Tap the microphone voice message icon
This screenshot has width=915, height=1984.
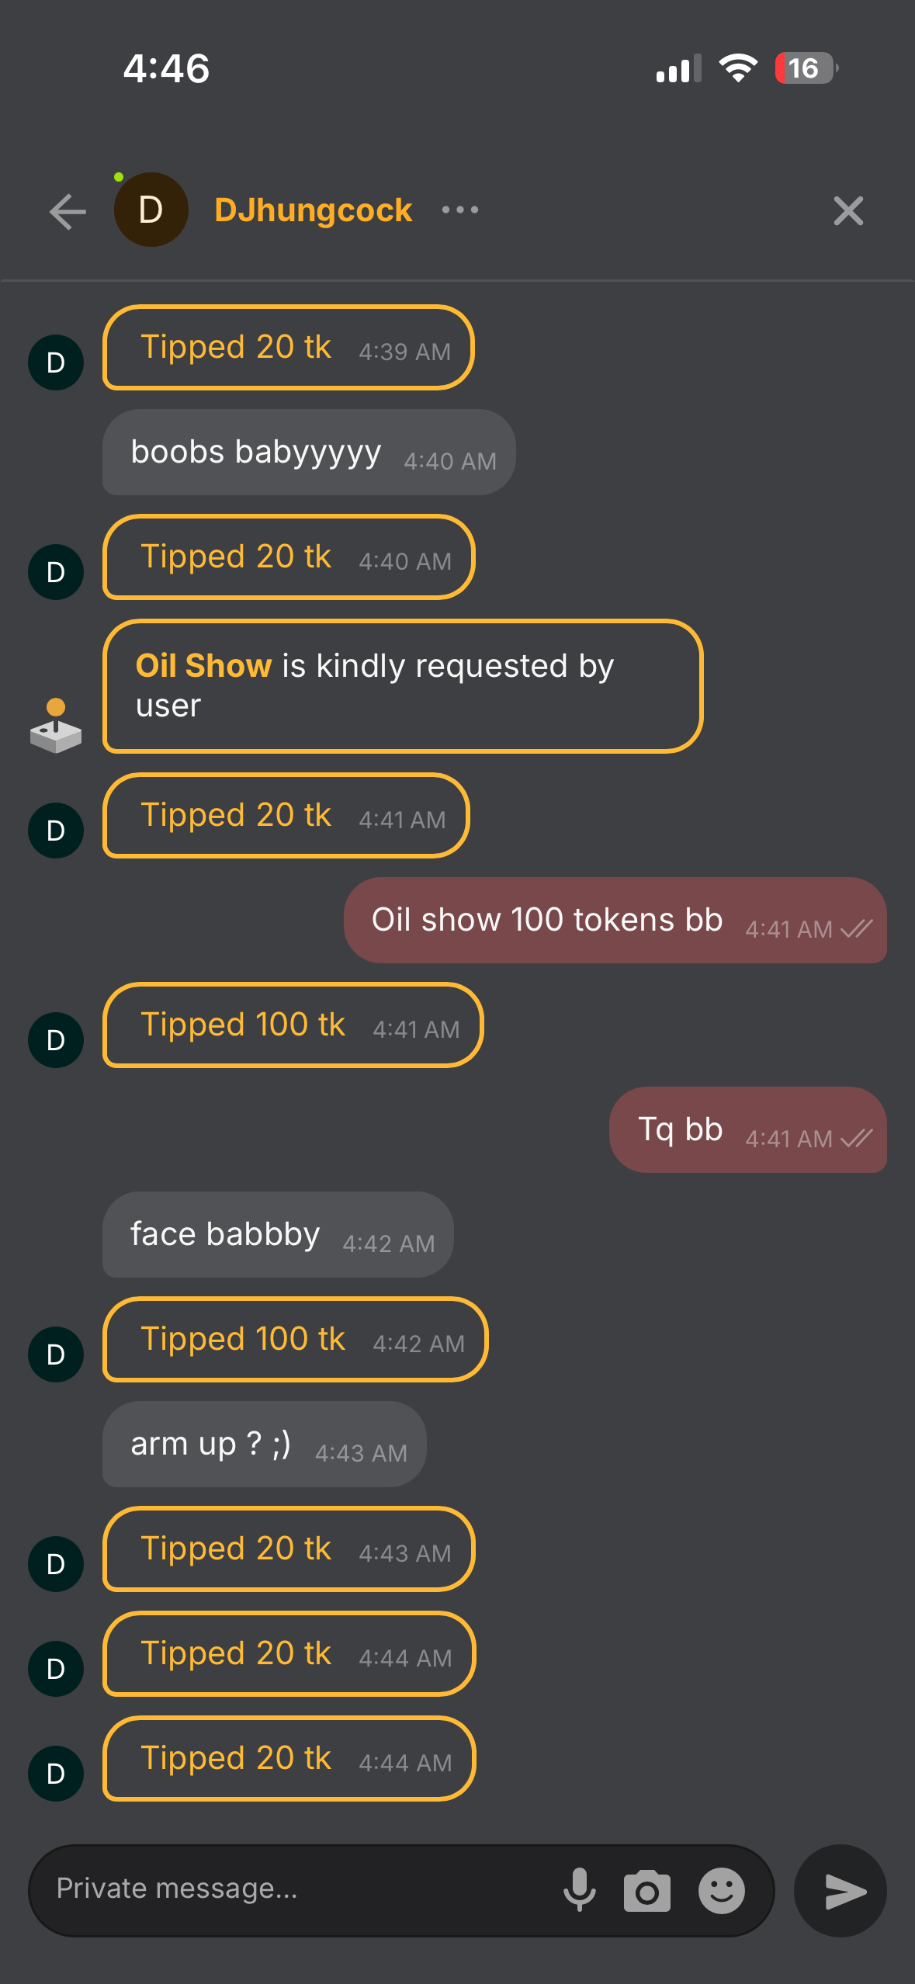tap(580, 1890)
